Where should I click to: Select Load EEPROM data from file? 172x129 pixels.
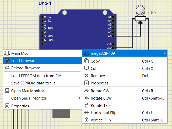click(x=36, y=76)
